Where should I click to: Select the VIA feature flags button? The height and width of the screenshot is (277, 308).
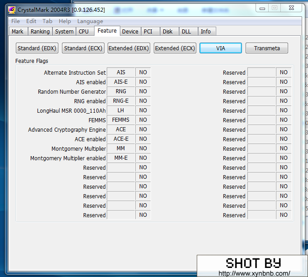221,48
